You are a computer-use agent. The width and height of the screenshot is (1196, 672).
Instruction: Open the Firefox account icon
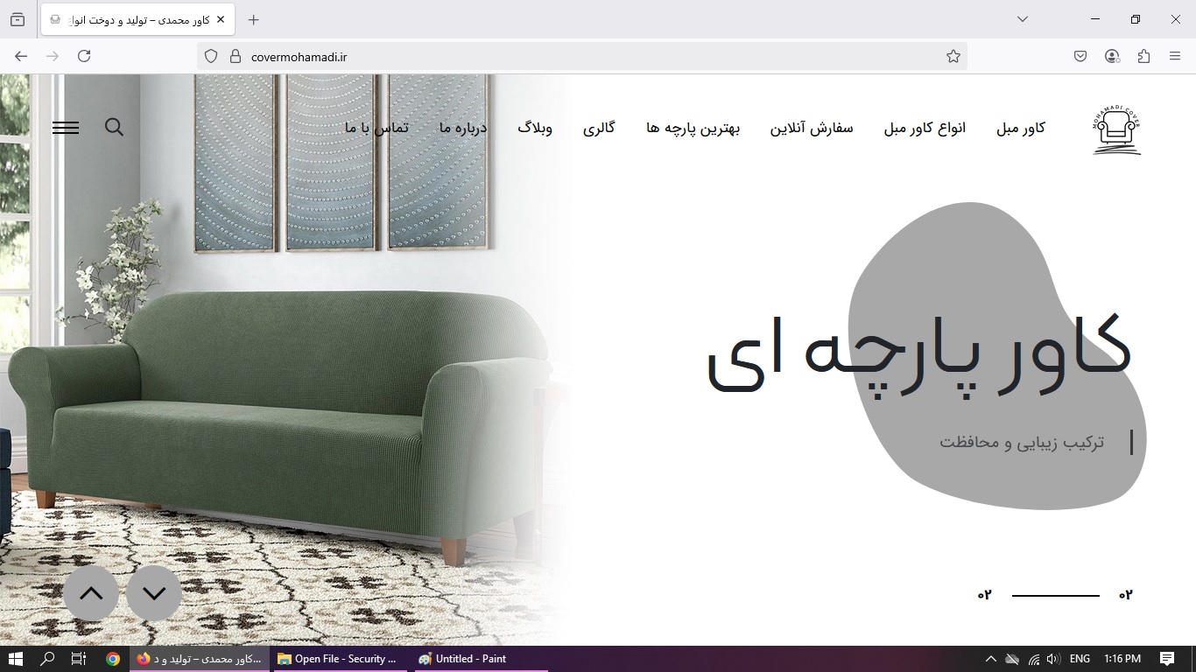click(1112, 56)
